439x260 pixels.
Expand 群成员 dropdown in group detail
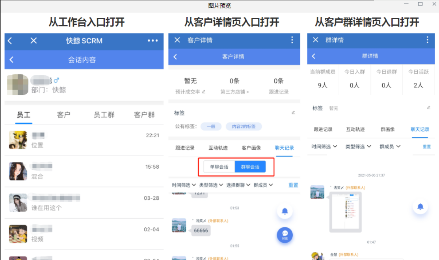390,147
